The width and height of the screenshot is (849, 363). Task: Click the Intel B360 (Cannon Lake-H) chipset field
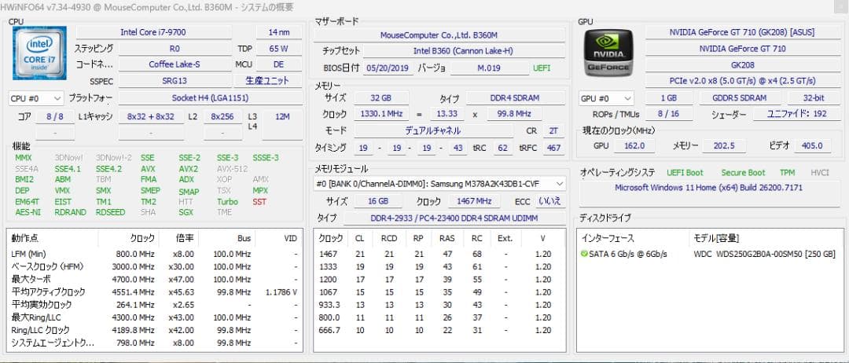463,51
